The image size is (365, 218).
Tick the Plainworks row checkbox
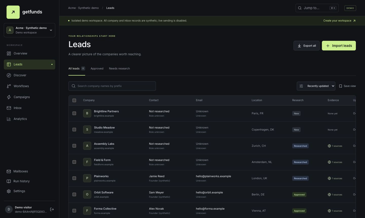coord(74,178)
